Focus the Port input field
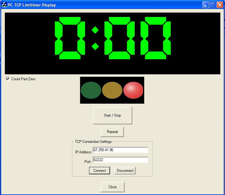 (120, 160)
